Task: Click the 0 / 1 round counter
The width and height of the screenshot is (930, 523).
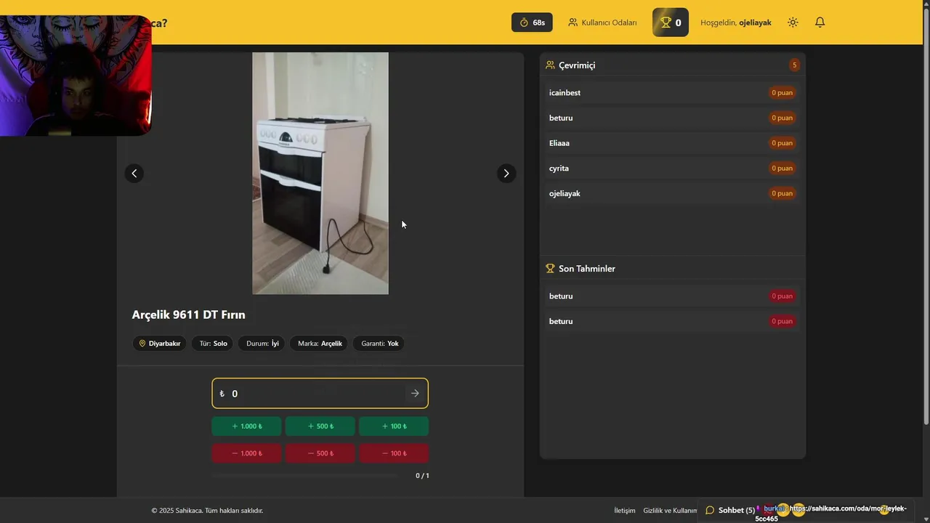Action: tap(422, 476)
